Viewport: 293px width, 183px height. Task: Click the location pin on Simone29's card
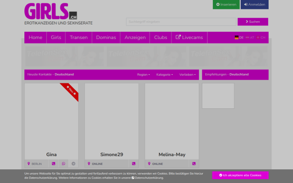click(89, 163)
